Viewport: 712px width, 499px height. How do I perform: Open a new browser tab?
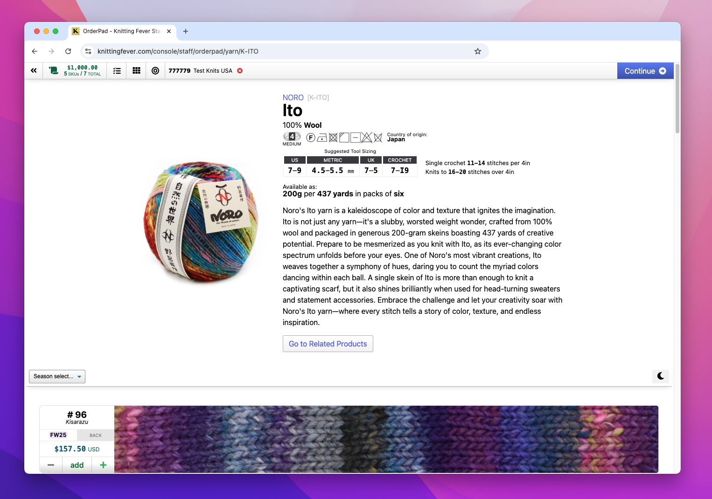(x=186, y=31)
